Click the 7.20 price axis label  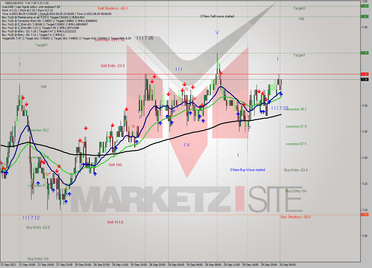(364, 158)
